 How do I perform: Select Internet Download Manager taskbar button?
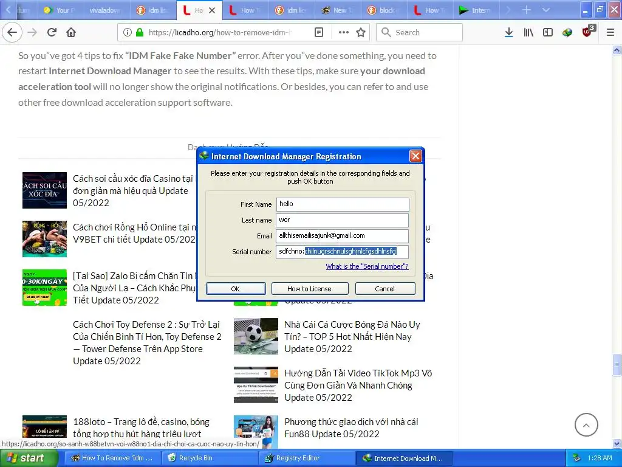point(403,458)
